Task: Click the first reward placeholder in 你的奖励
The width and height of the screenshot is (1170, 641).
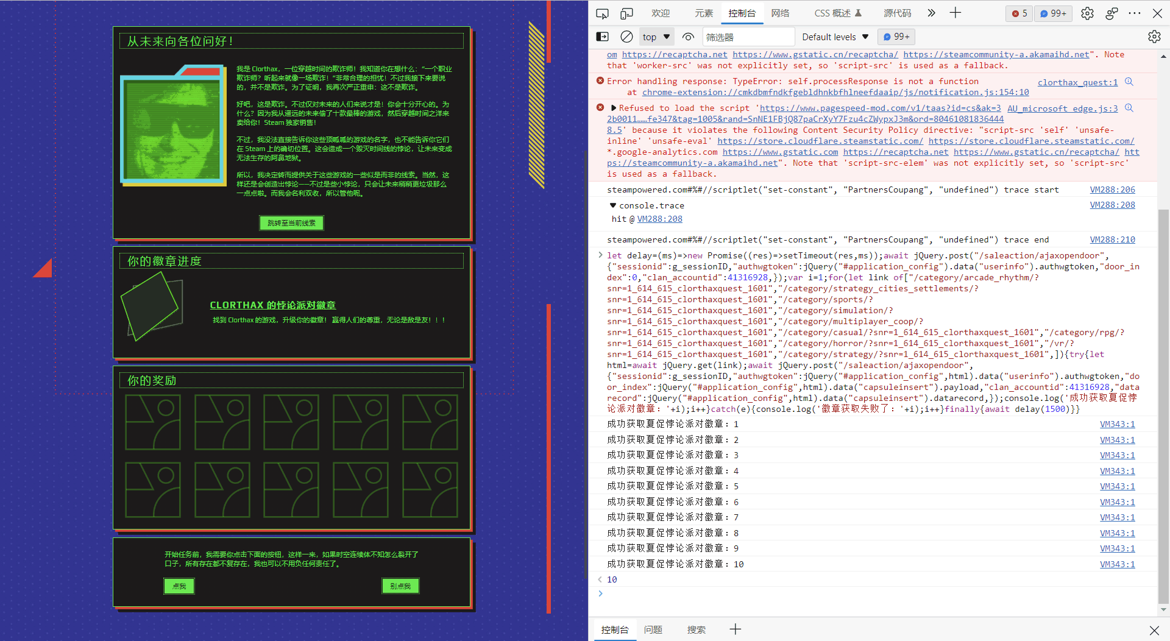Action: pos(153,422)
